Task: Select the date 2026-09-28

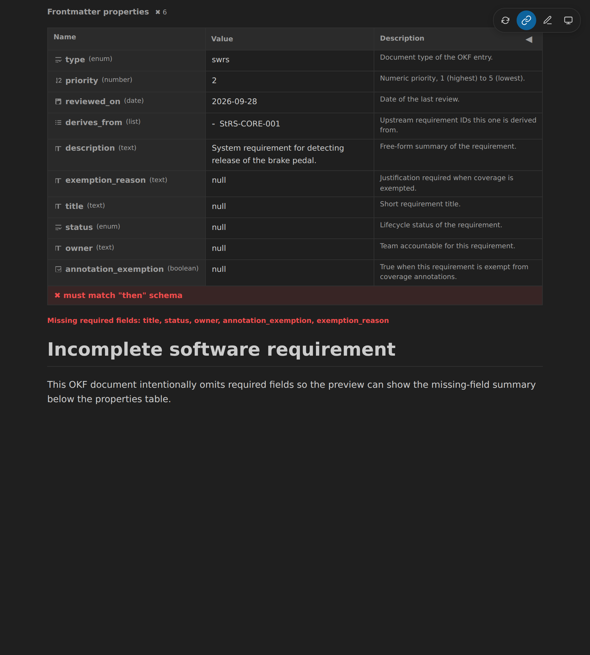Action: pyautogui.click(x=234, y=102)
